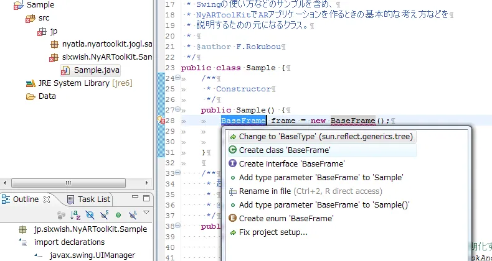Viewport: 492px width, 261px height.
Task: Select javax.swing.UIManager import in Outline
Action: [x=93, y=255]
